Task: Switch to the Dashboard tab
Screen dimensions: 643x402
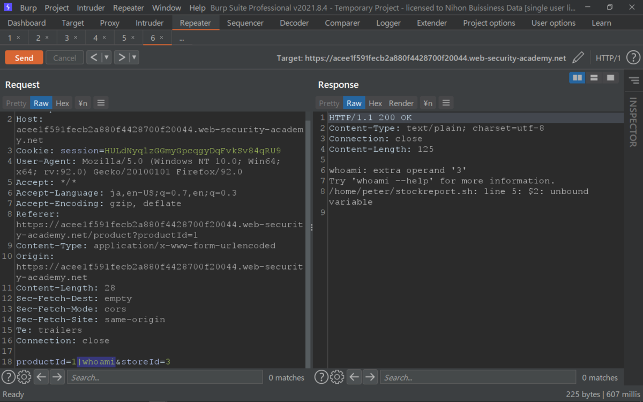Action: coord(27,23)
